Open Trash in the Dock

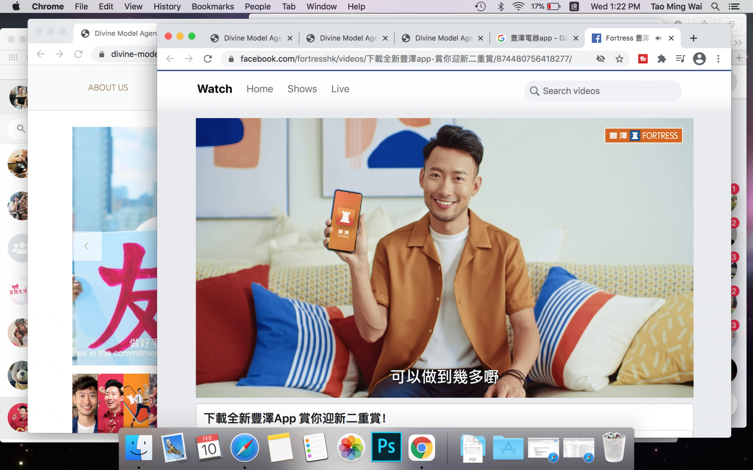614,447
